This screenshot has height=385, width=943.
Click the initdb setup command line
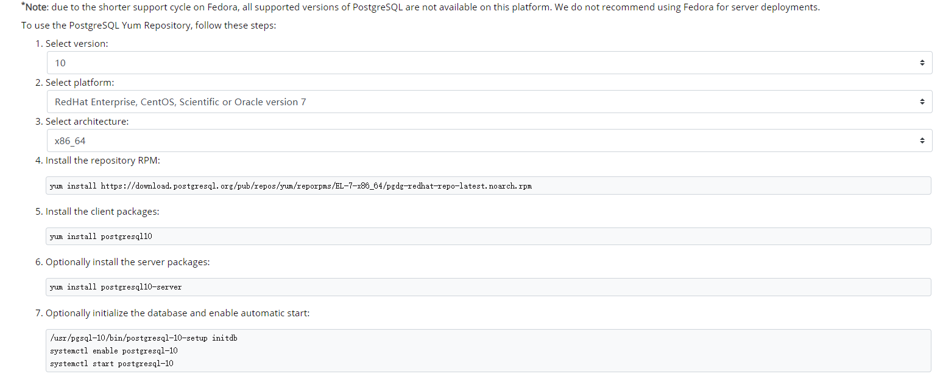click(x=144, y=338)
